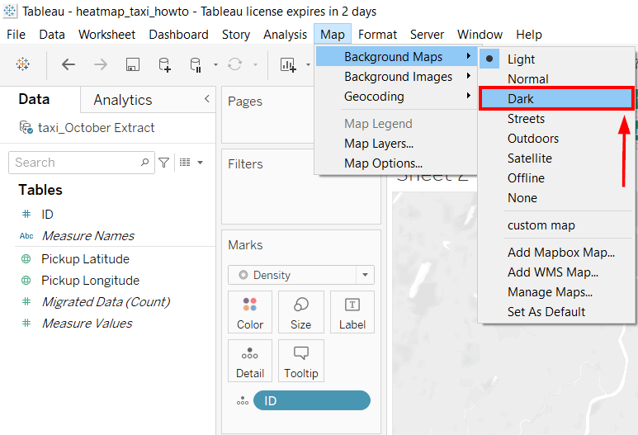Viewport: 638px width, 435px height.
Task: Click the Detail marks card button
Action: point(250,361)
